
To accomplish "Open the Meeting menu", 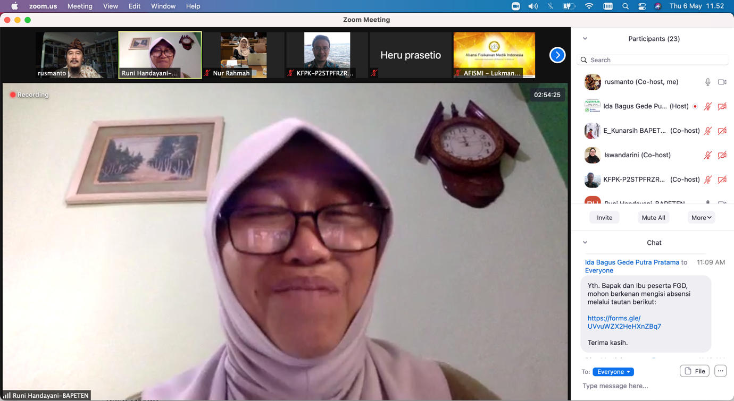I will point(80,6).
